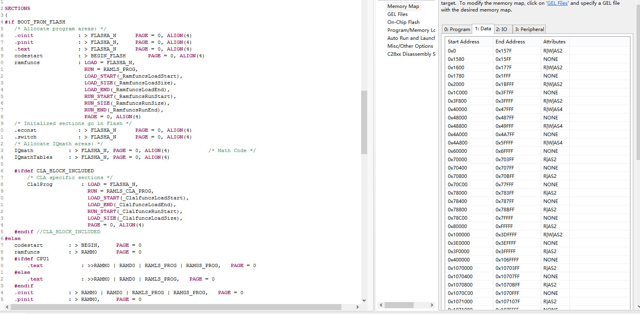Click the editor's scroll down arrow
640x314 pixels.
(x=364, y=300)
